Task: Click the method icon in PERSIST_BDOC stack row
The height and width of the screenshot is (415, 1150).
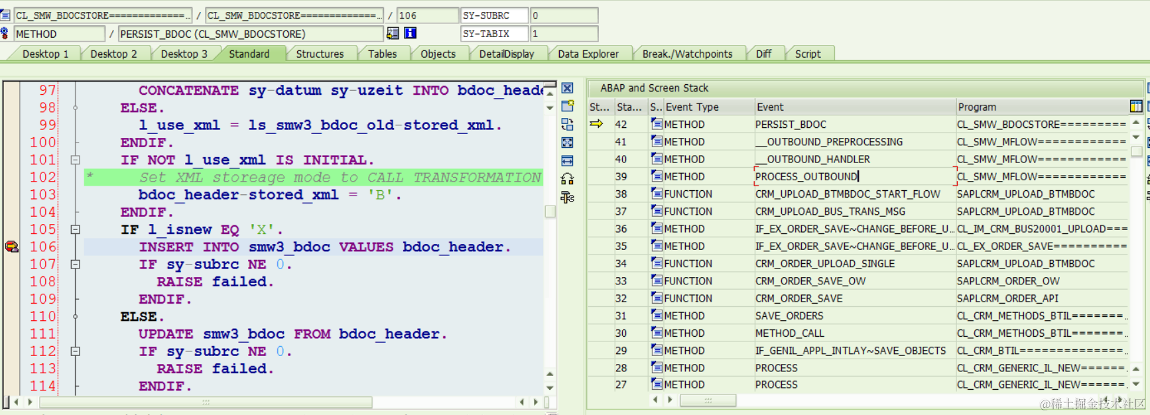Action: (x=657, y=124)
